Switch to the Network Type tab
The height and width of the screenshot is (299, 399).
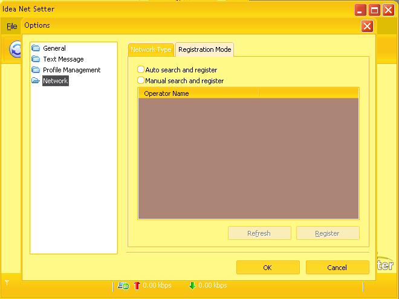point(151,49)
